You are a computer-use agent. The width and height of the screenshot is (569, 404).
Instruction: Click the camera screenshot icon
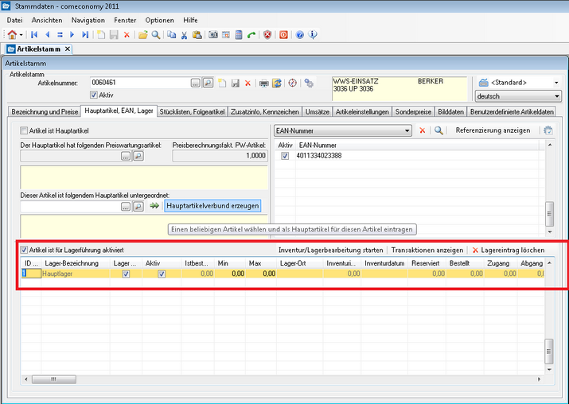[x=213, y=35]
